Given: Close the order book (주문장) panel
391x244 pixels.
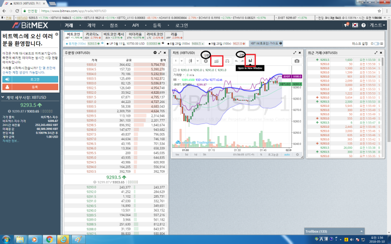Looking at the screenshot, I should 165,53.
